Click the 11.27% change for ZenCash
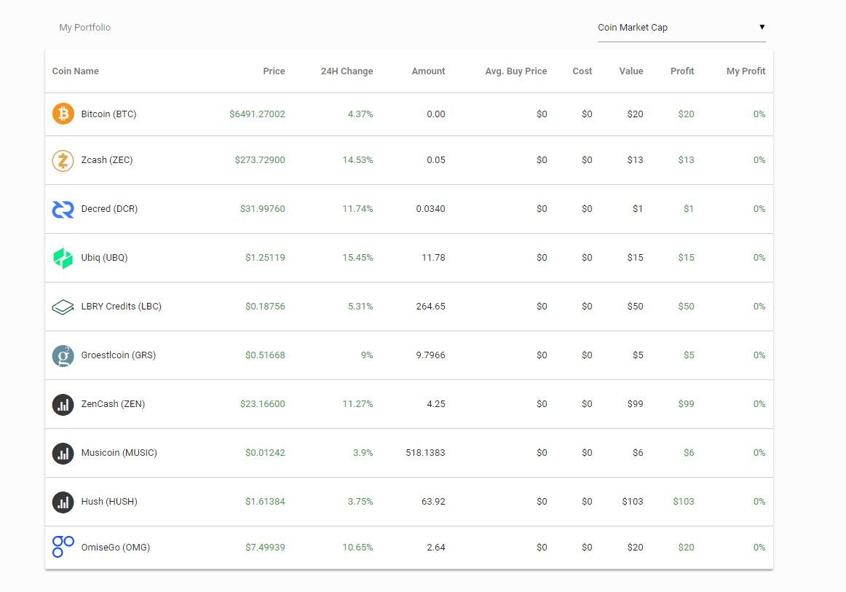This screenshot has height=592, width=846. [357, 403]
